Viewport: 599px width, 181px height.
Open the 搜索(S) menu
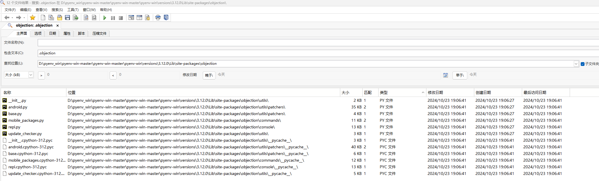click(x=57, y=10)
